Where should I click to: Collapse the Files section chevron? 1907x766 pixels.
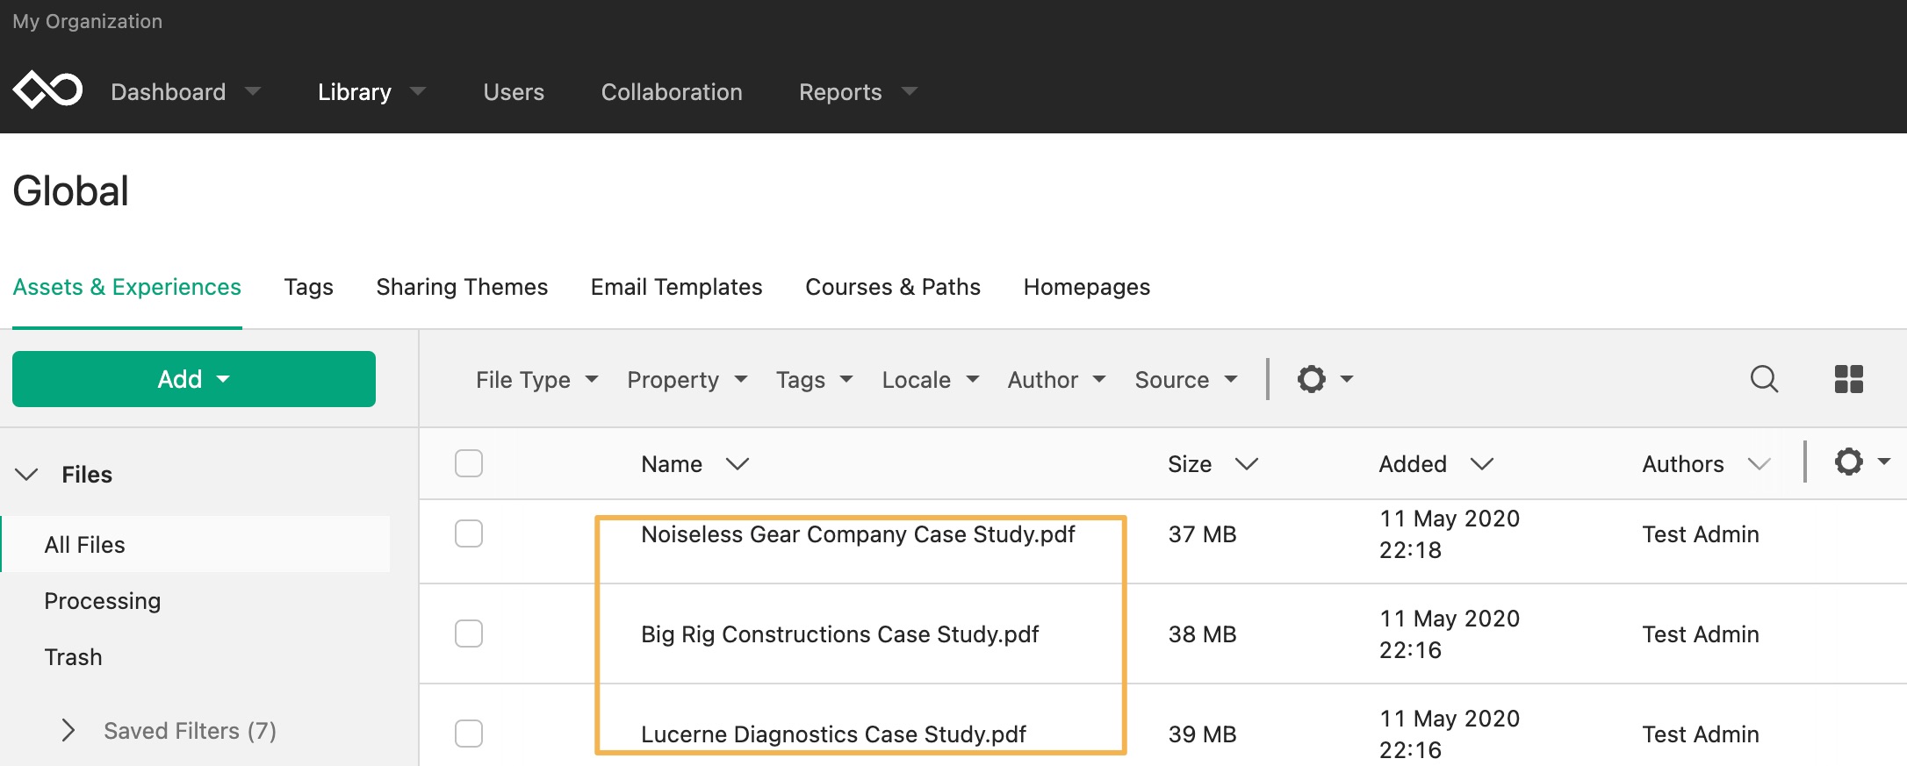pos(27,475)
